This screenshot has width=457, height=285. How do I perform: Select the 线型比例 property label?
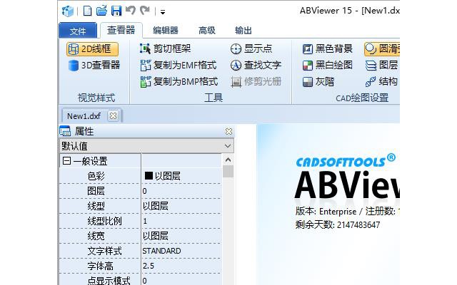click(104, 221)
